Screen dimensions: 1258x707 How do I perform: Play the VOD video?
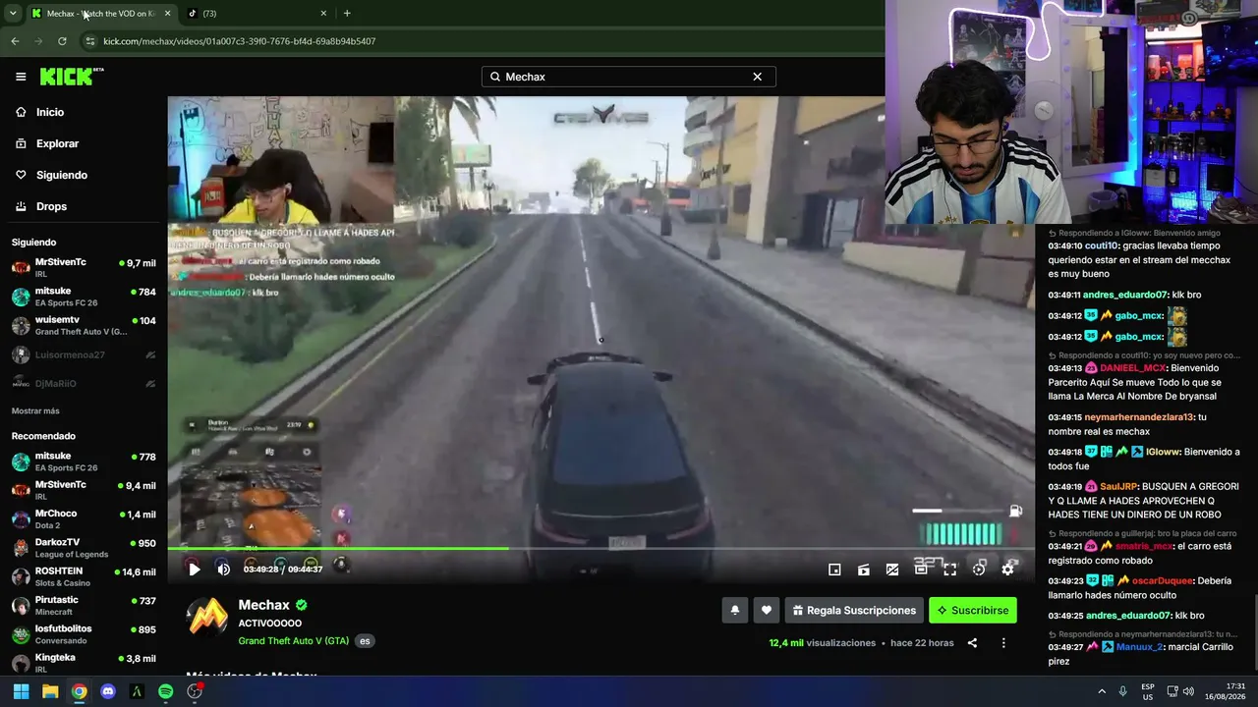194,569
